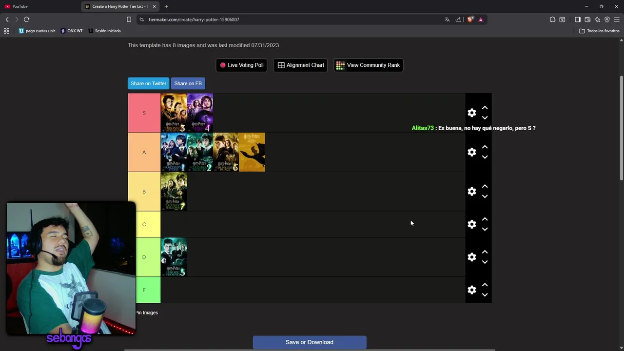Select the B tier label cell
The width and height of the screenshot is (624, 351).
click(x=144, y=192)
